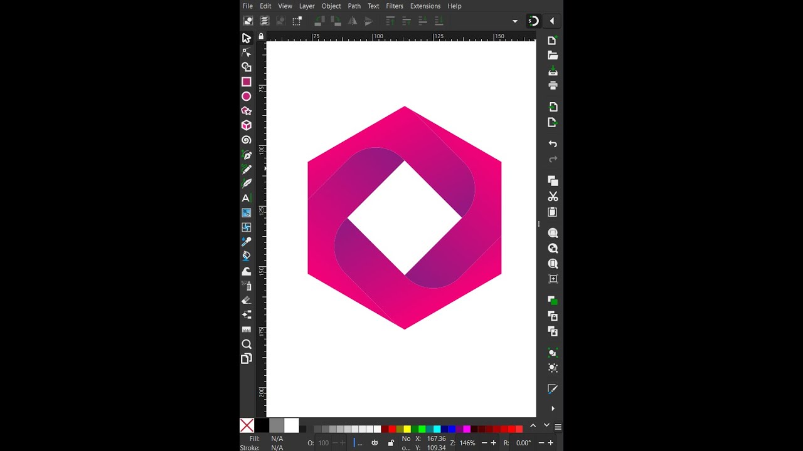This screenshot has height=451, width=803.
Task: Click toggle rubberband touch selection button
Action: coord(297,21)
